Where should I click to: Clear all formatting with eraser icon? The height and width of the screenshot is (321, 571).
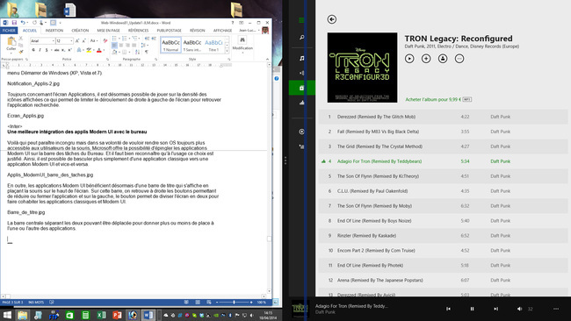tap(105, 40)
